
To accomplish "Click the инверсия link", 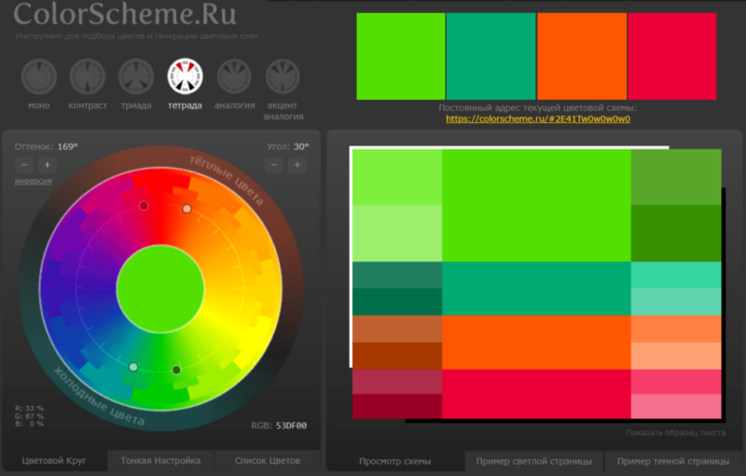I will coord(34,181).
